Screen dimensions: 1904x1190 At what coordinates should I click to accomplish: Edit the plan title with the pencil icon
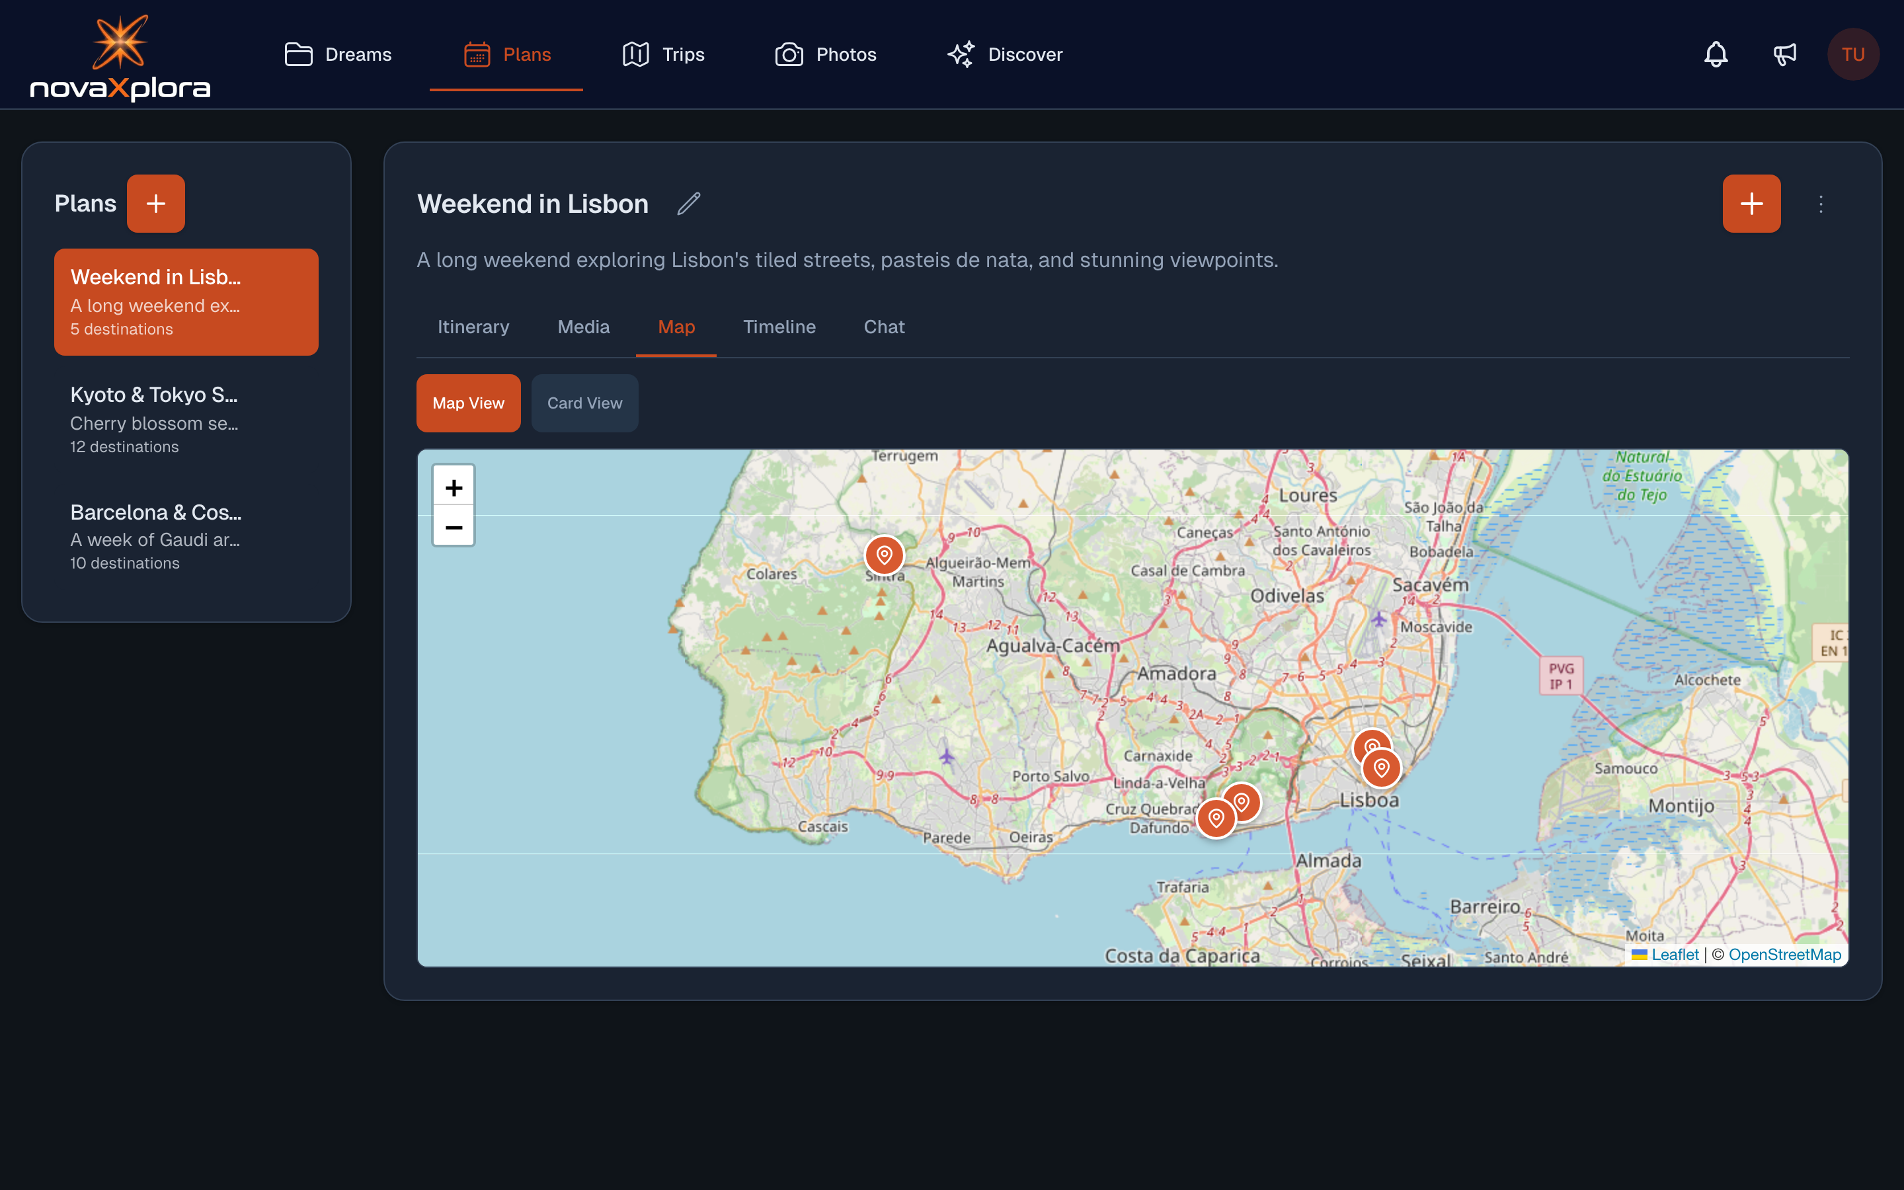[x=688, y=204]
